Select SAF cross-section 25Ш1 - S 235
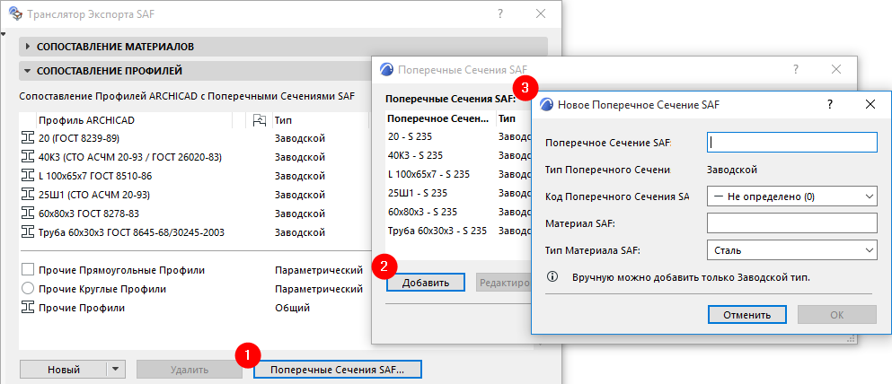Viewport: 892px width, 384px height. coord(458,193)
